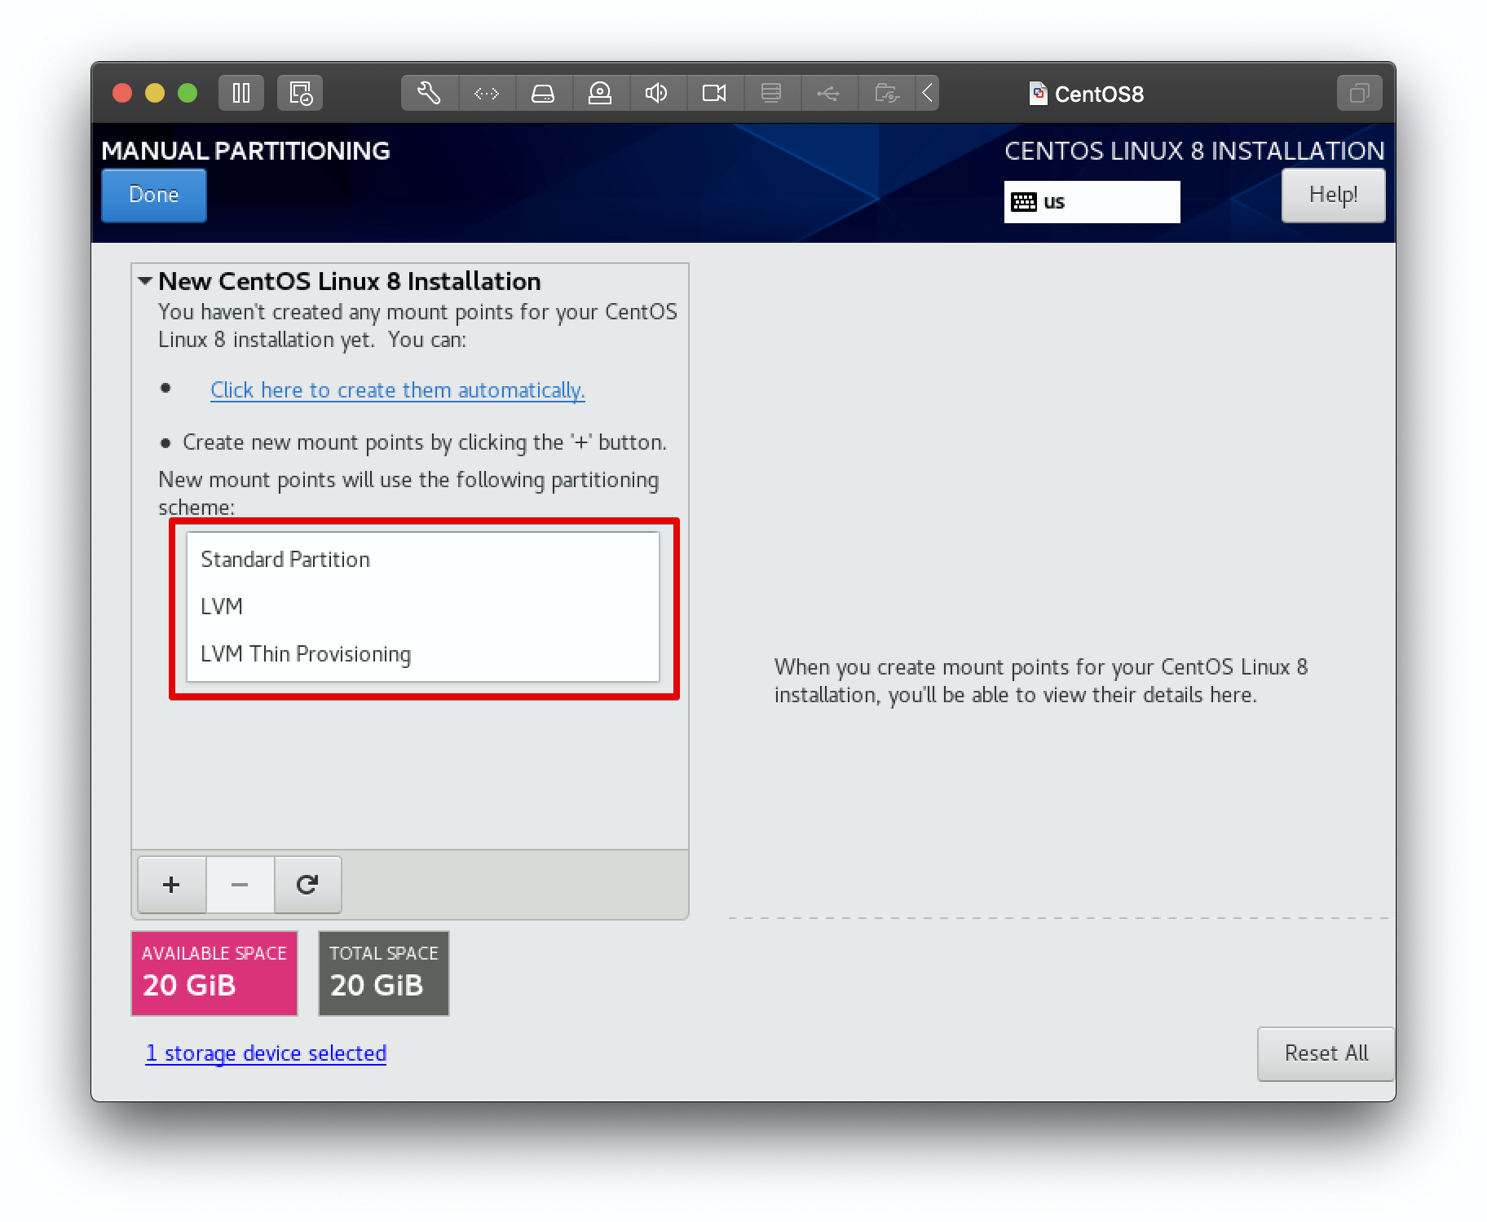
Task: Click the CentOS8 title document icon
Action: pyautogui.click(x=1038, y=94)
